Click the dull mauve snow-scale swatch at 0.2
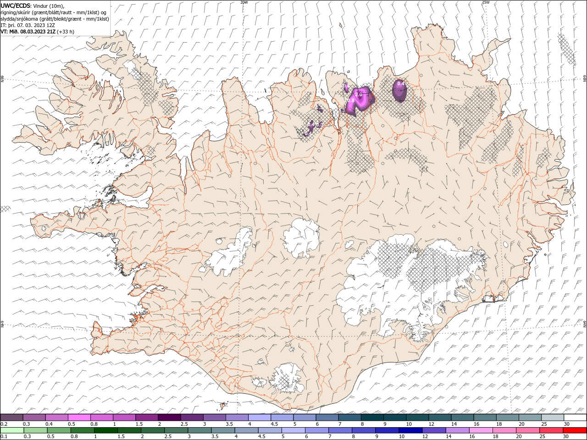Image resolution: width=587 pixels, height=440 pixels. click(x=11, y=418)
